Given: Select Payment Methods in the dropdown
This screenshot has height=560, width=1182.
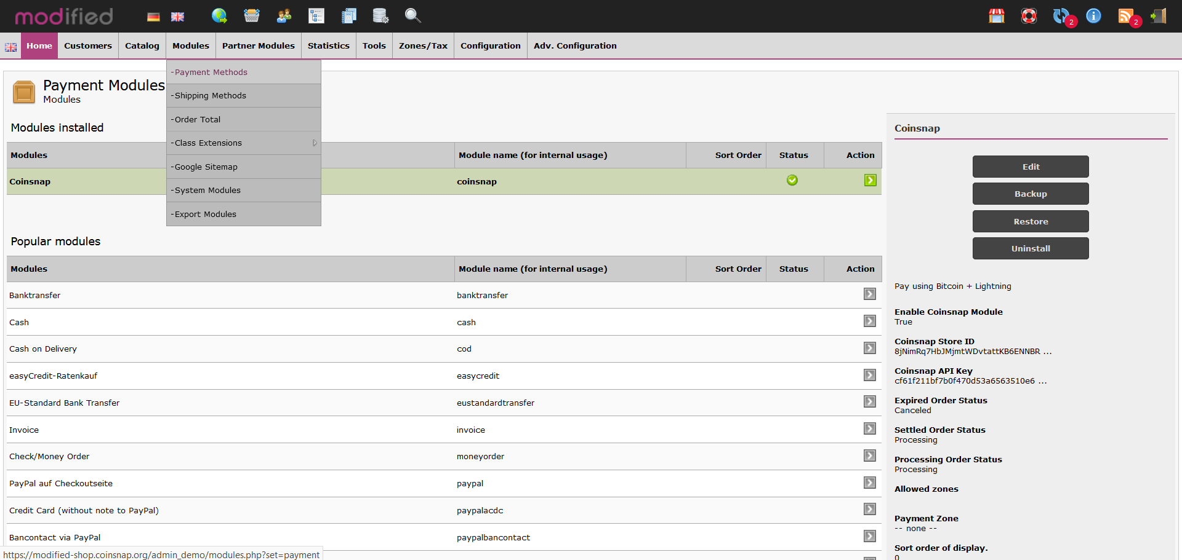Looking at the screenshot, I should (x=244, y=72).
